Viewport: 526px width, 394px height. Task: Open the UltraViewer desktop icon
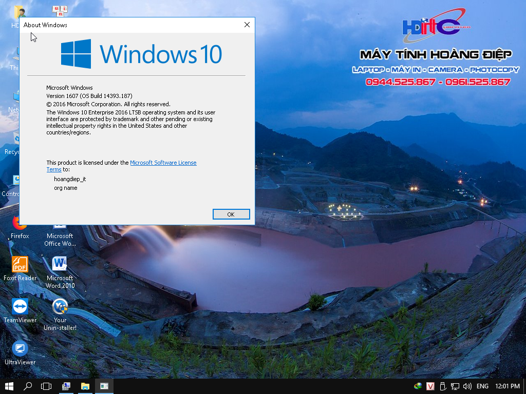[x=20, y=353]
